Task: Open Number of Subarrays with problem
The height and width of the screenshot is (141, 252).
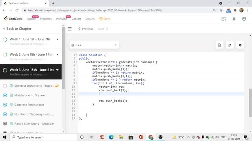Action: [x=34, y=114]
